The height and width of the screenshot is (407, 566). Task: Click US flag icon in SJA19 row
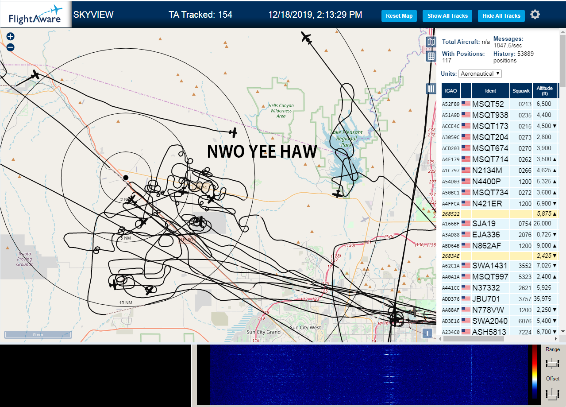tap(466, 223)
